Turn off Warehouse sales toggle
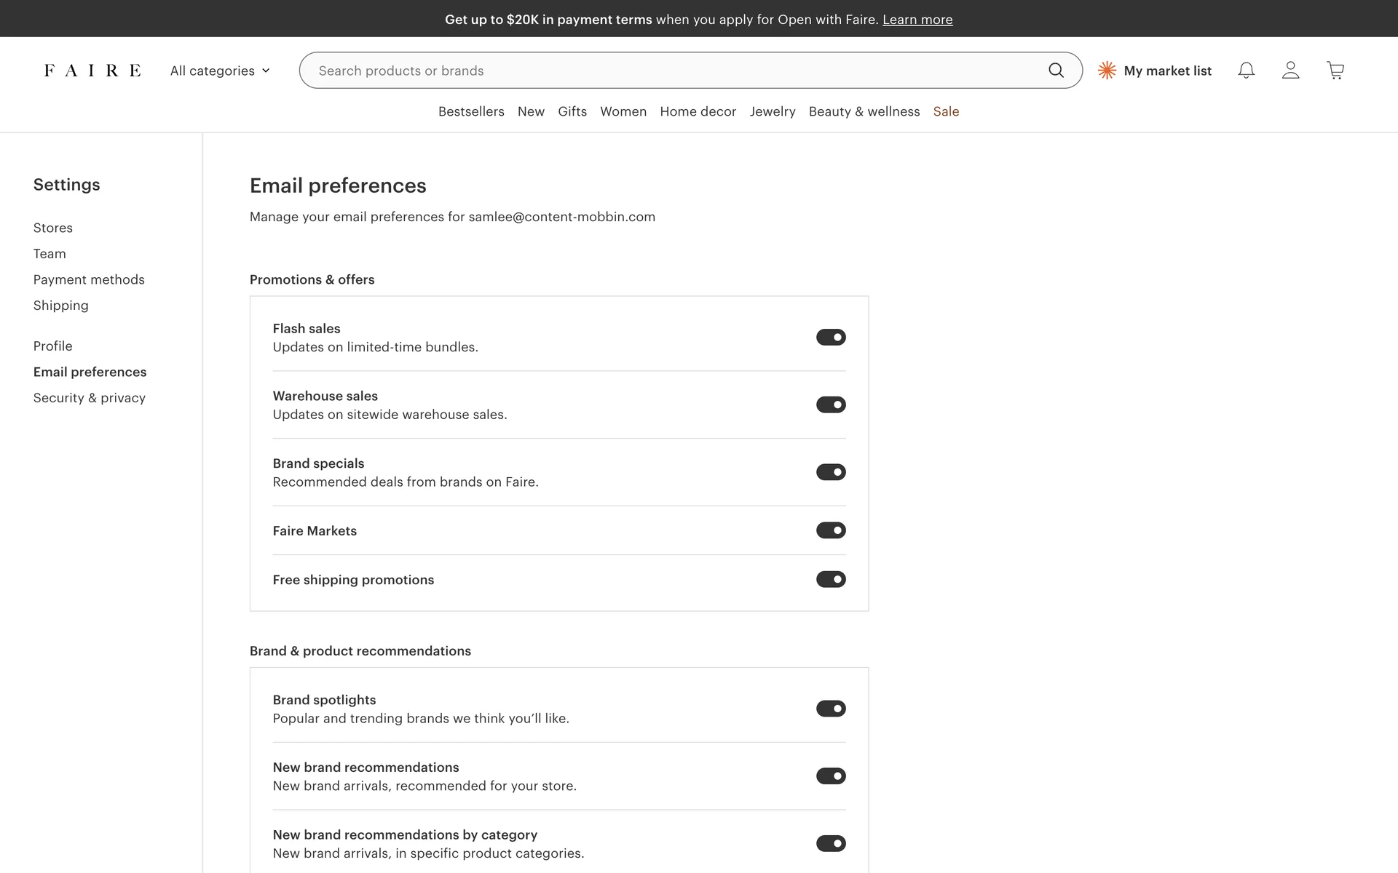 pos(831,404)
